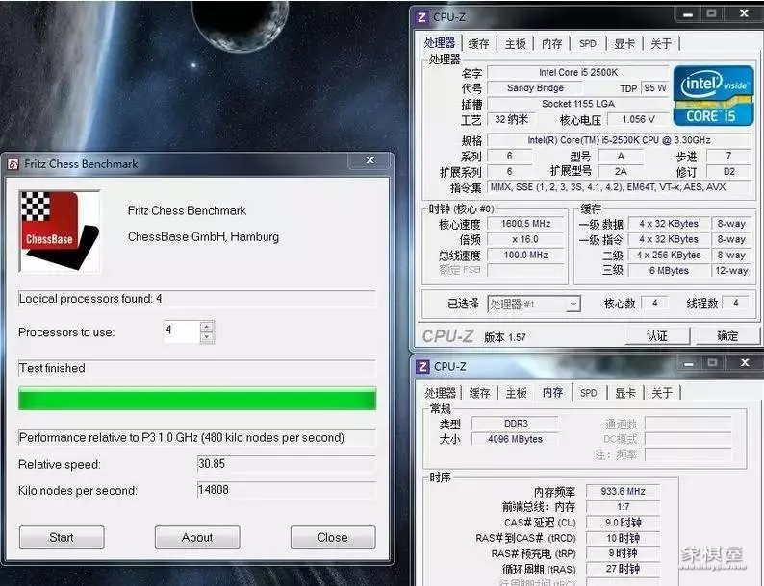Screen dimensions: 764x586
Task: Click the 'Socket 1155 LGA' package field
Action: pyautogui.click(x=578, y=104)
